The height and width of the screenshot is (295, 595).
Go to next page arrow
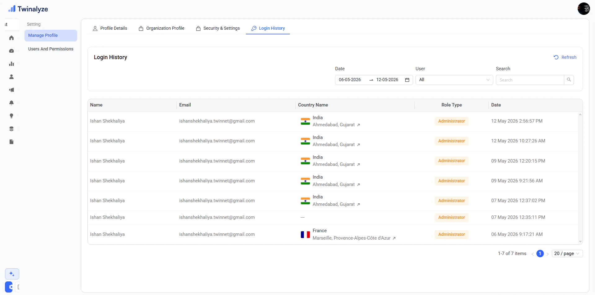pyautogui.click(x=548, y=254)
